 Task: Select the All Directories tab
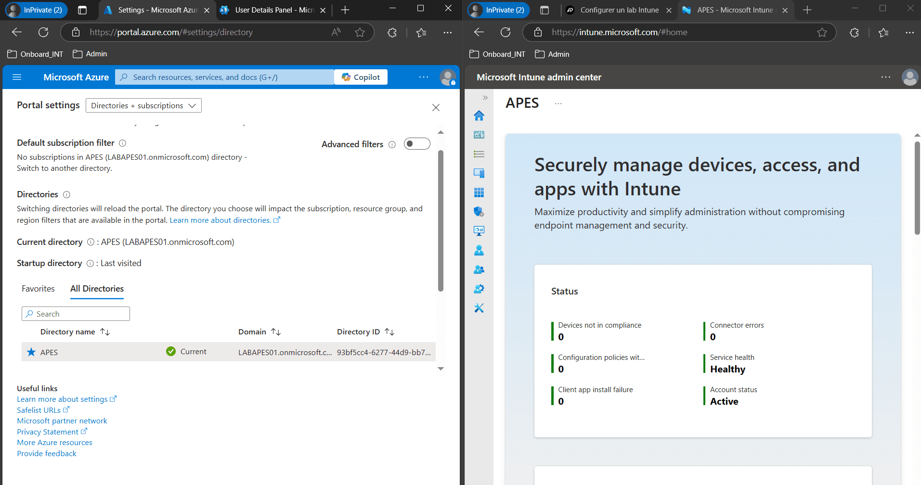pos(97,288)
